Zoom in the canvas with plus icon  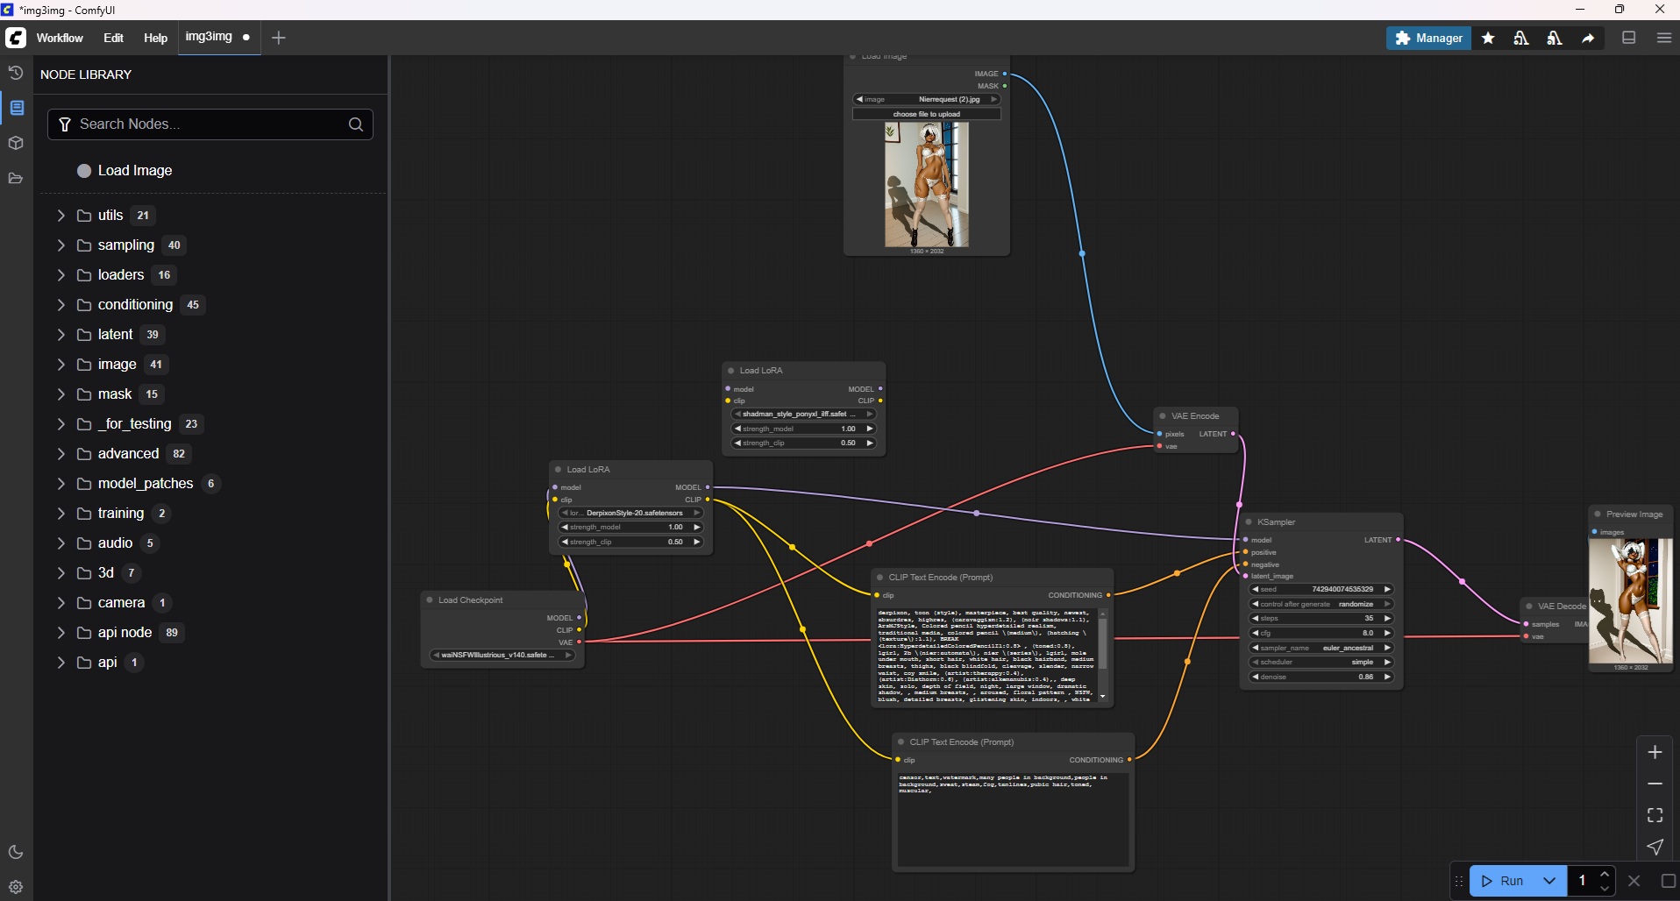pyautogui.click(x=1655, y=752)
